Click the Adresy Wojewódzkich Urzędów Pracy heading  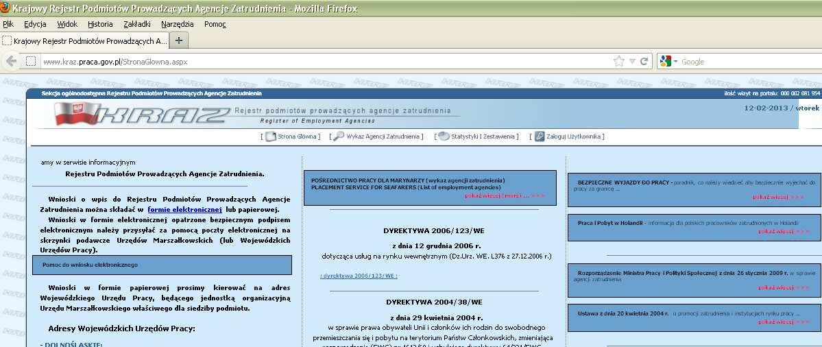(121, 328)
